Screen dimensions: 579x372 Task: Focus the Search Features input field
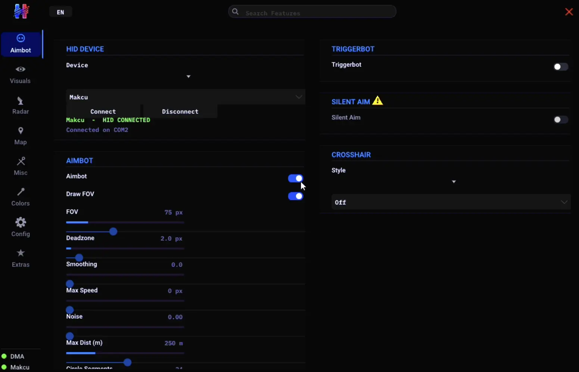[x=312, y=12]
